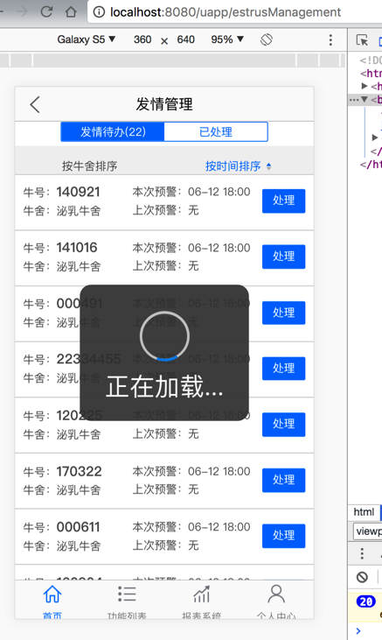This screenshot has height=640, width=382.
Task: Click the browser address bar URL
Action: click(x=226, y=12)
